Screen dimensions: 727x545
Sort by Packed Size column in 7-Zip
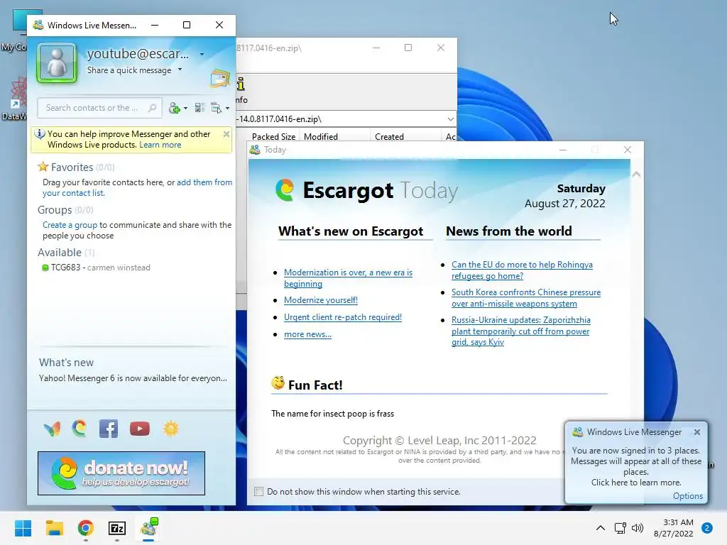(x=273, y=137)
